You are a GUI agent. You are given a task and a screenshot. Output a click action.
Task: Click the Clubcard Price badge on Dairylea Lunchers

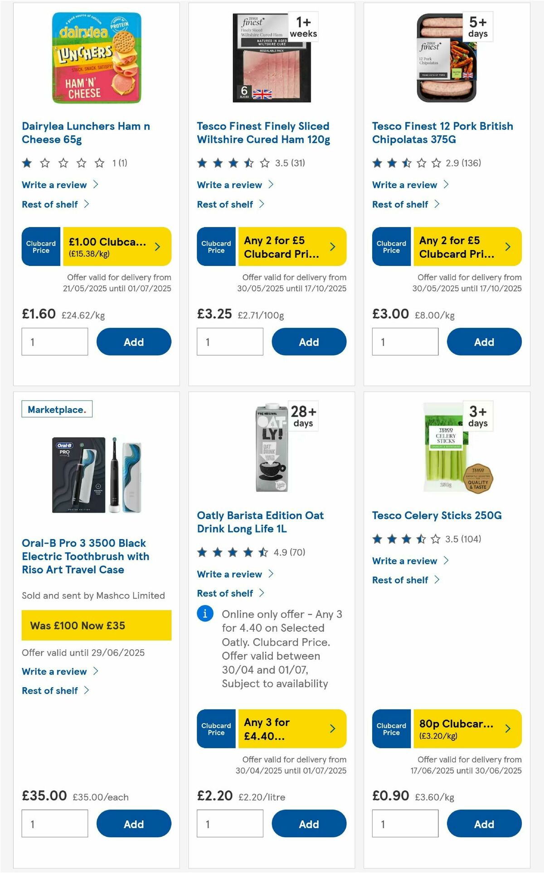tap(40, 246)
